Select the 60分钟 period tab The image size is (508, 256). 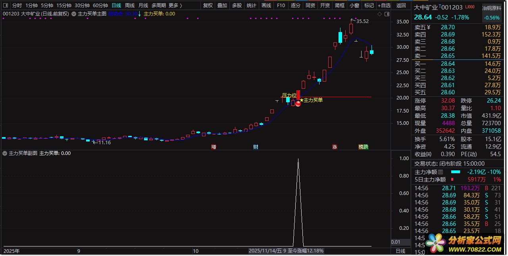pos(100,6)
